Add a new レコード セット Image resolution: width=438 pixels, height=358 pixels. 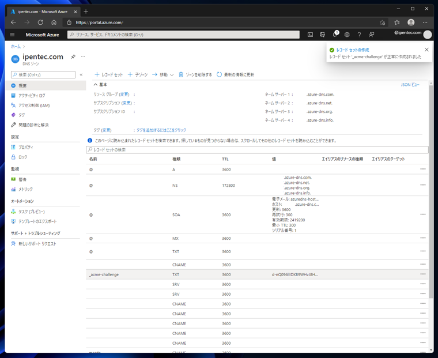(x=109, y=74)
